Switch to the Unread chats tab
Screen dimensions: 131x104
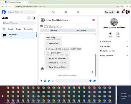click(10, 29)
